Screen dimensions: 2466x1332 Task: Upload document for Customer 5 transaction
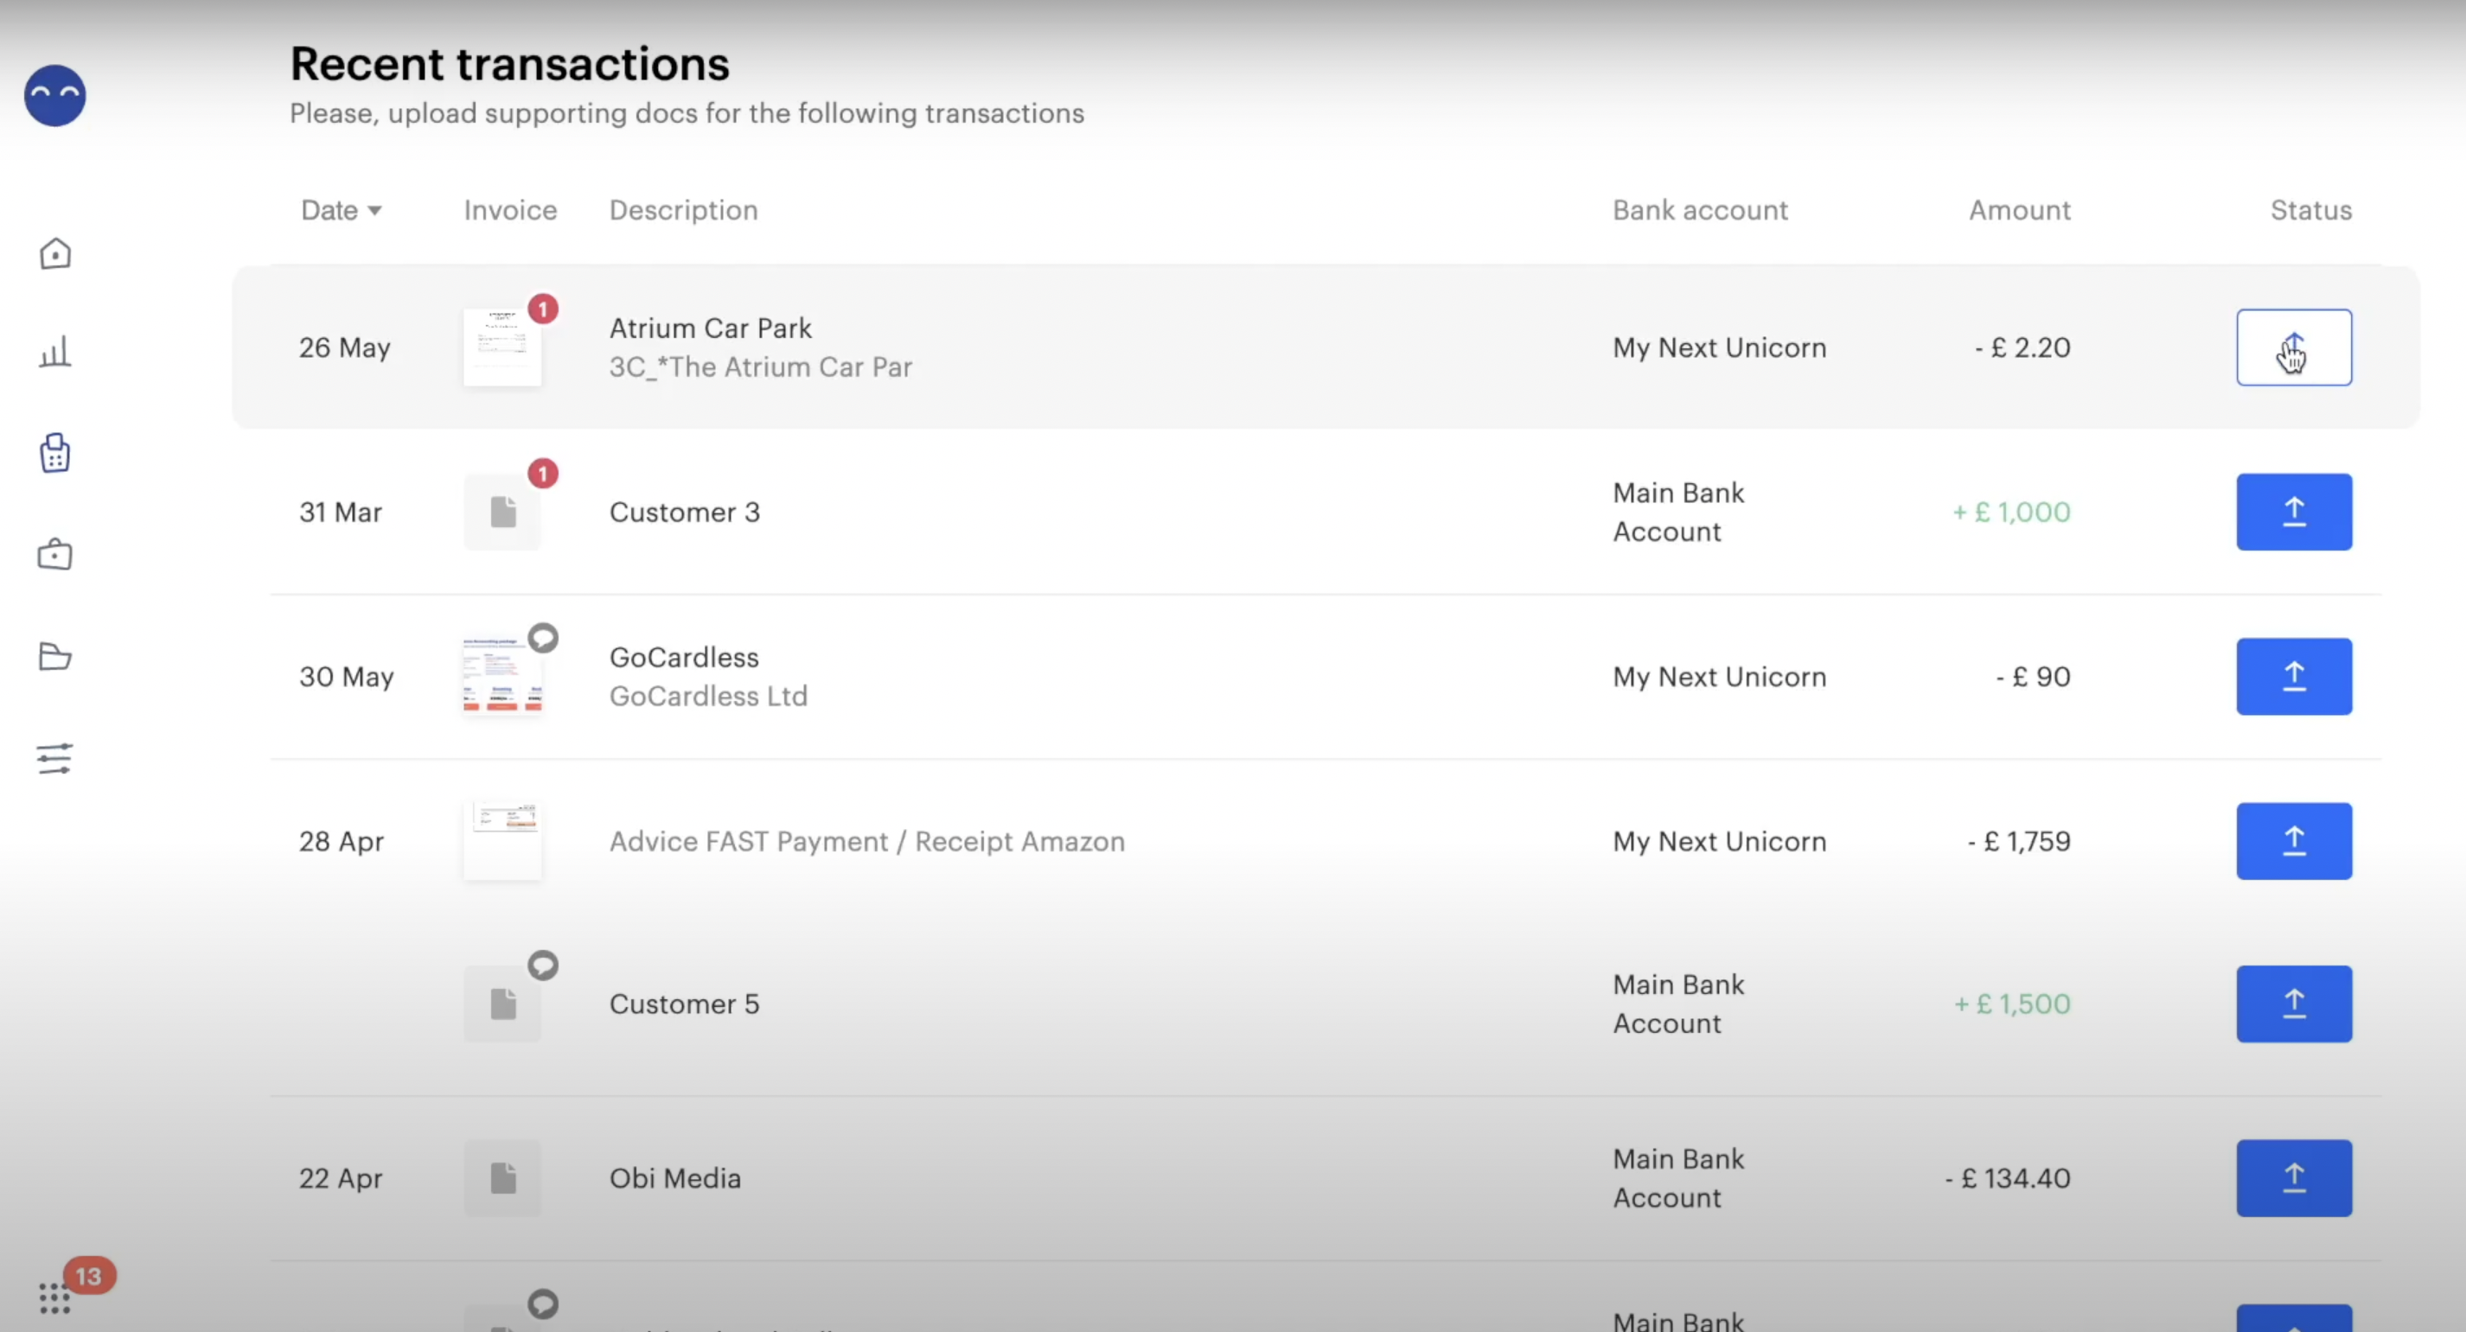(x=2293, y=1004)
